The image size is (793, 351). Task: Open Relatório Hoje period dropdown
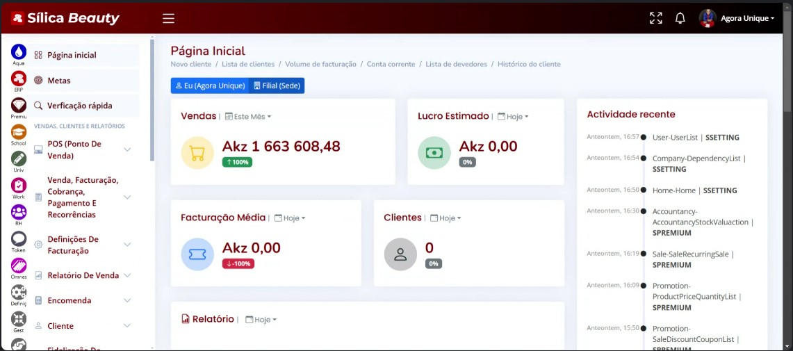tap(261, 320)
